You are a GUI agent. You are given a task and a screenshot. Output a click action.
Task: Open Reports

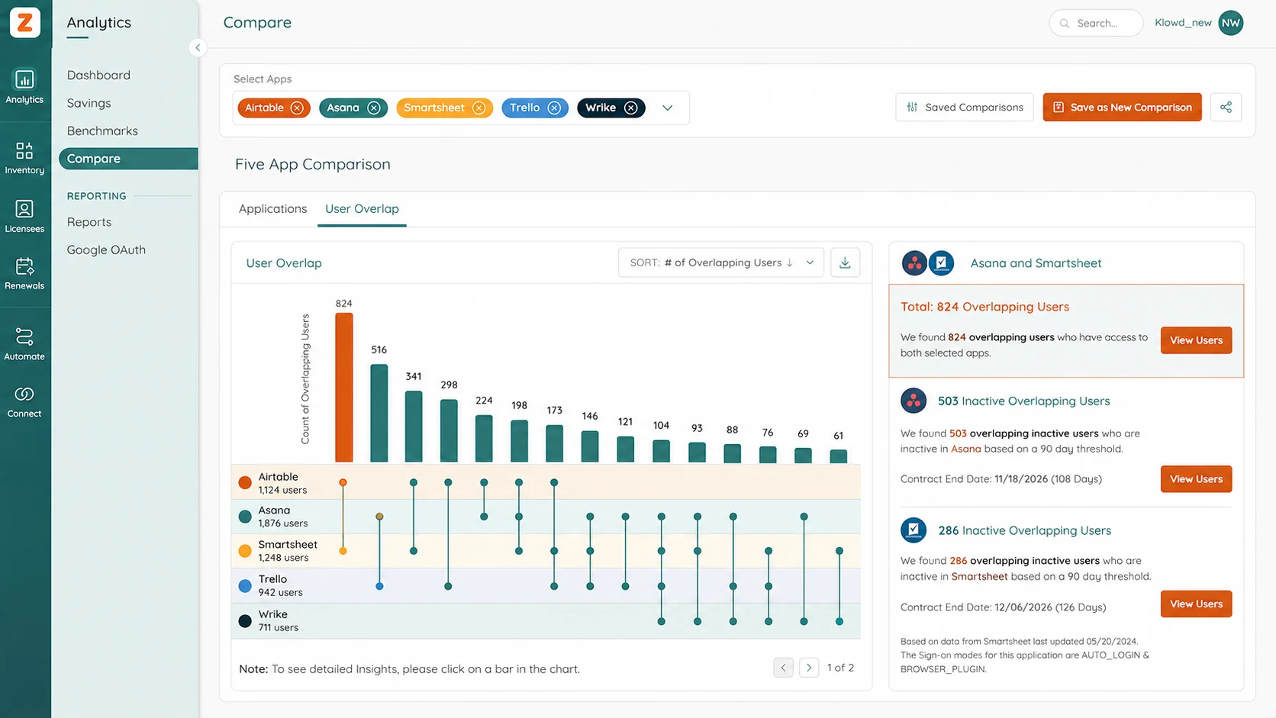[89, 222]
